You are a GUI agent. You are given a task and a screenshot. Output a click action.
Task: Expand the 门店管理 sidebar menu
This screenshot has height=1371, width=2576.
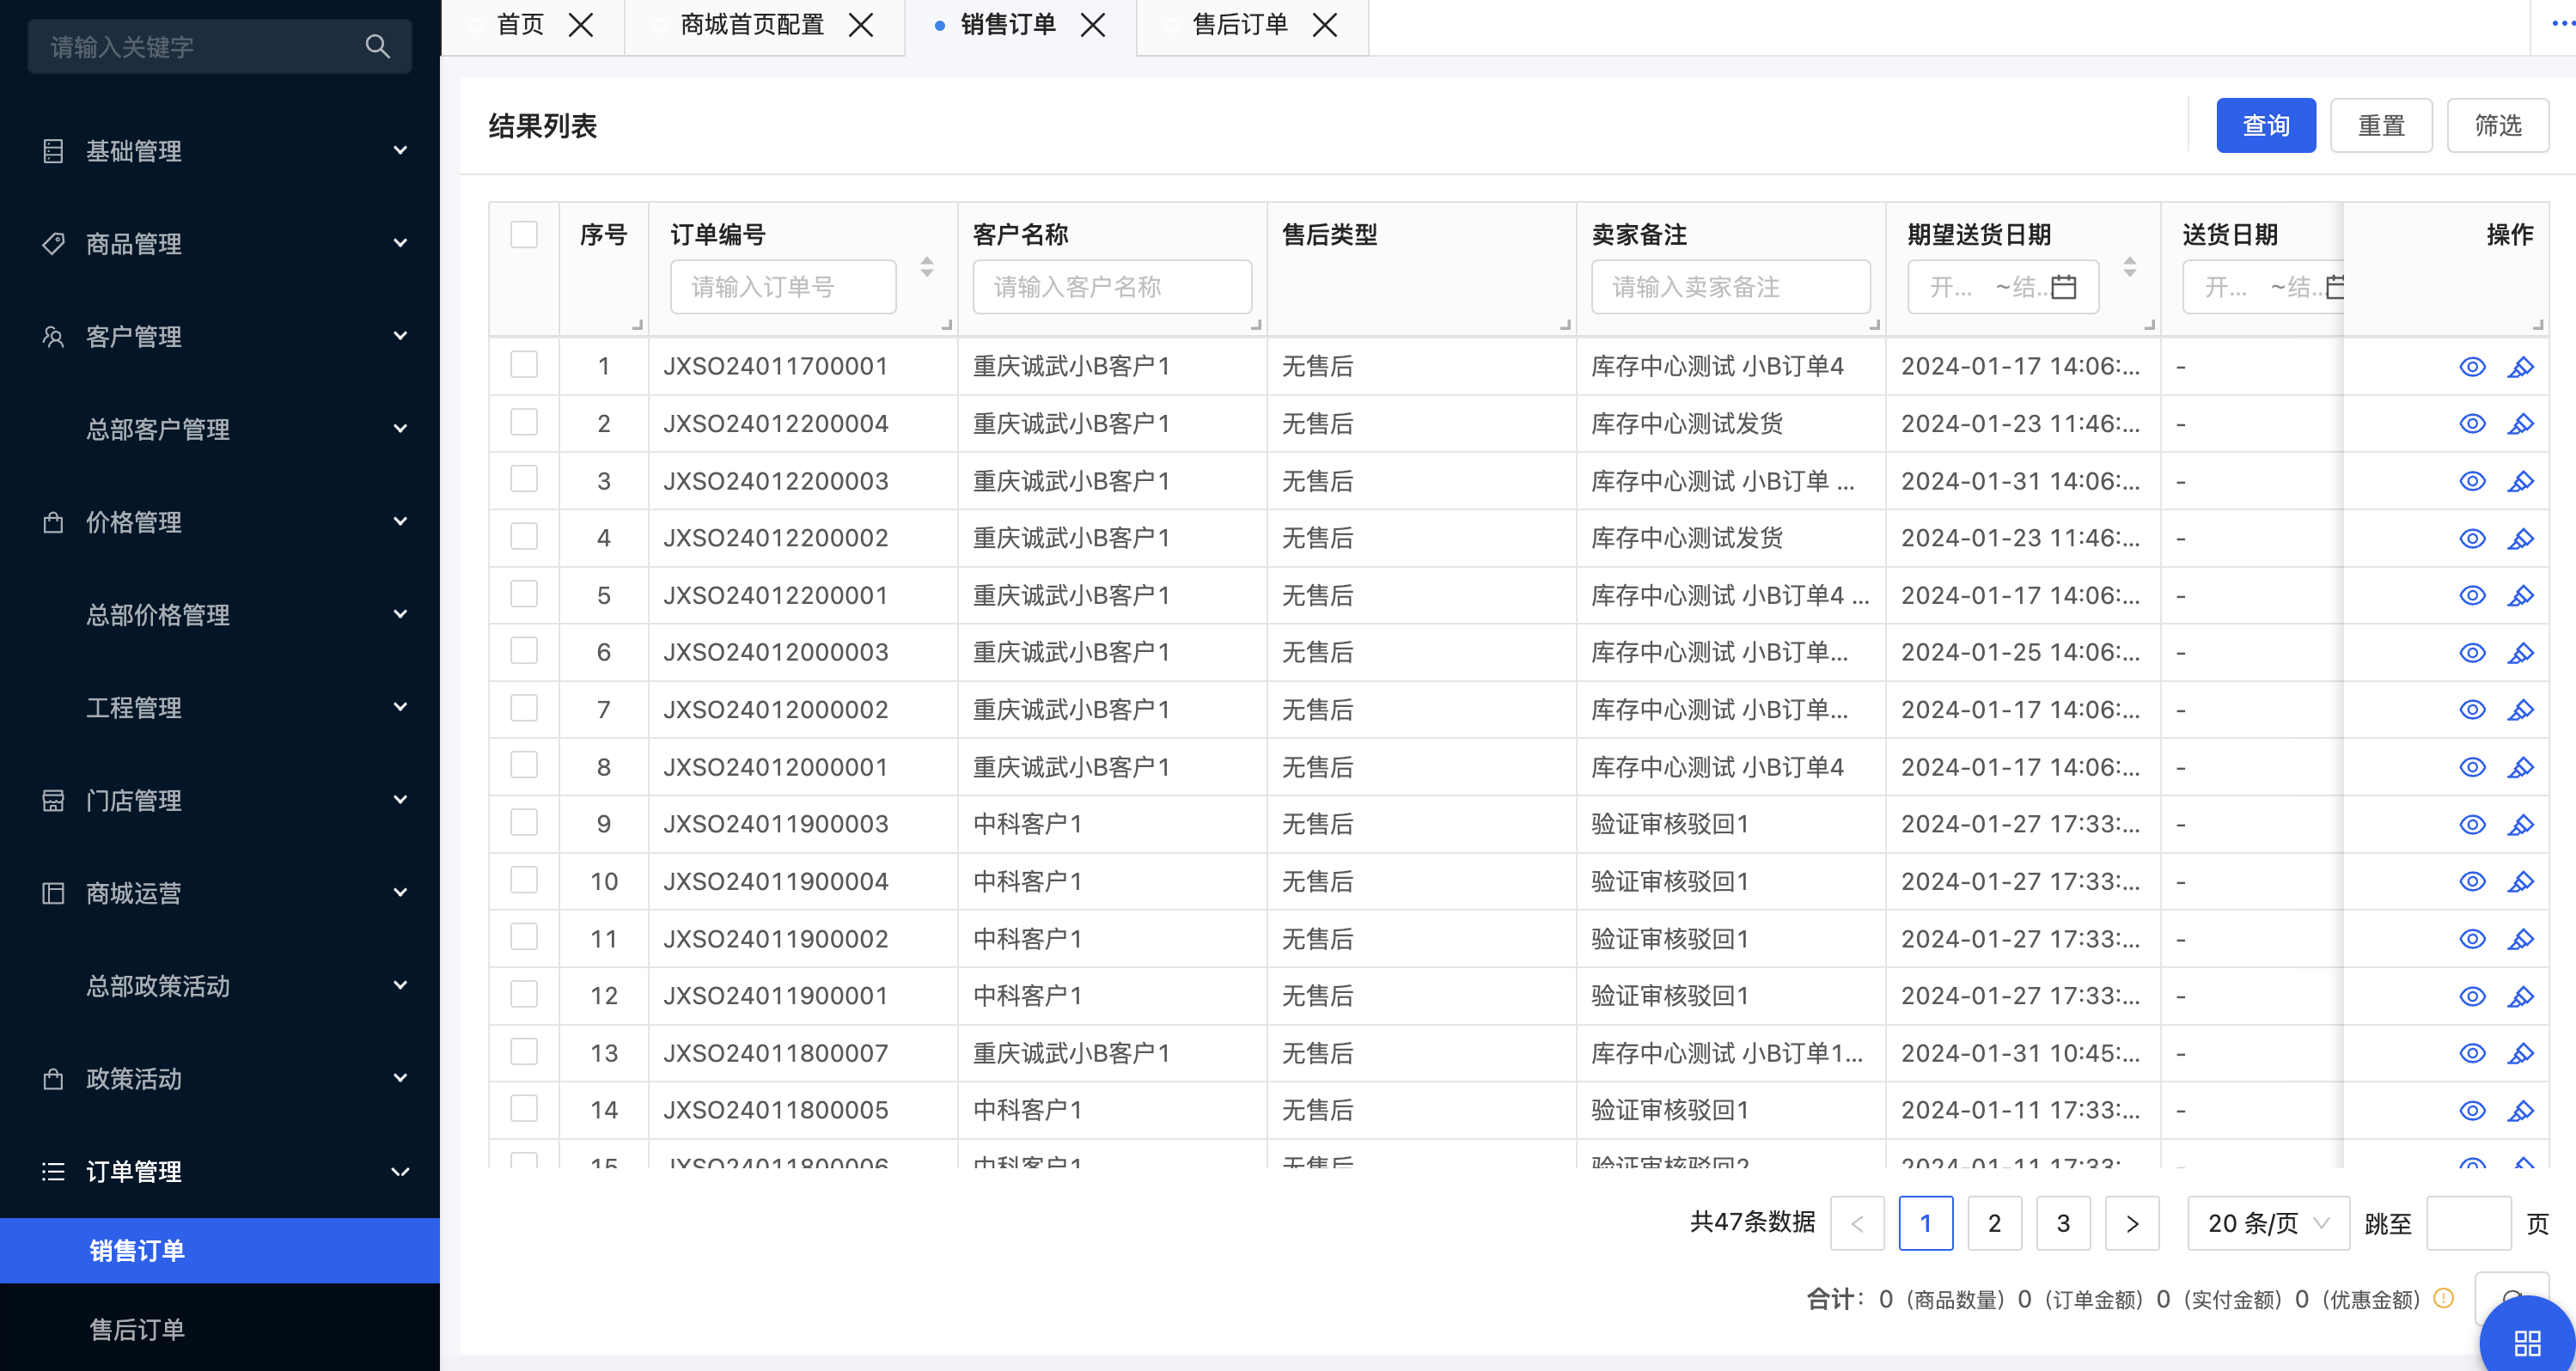[x=220, y=800]
